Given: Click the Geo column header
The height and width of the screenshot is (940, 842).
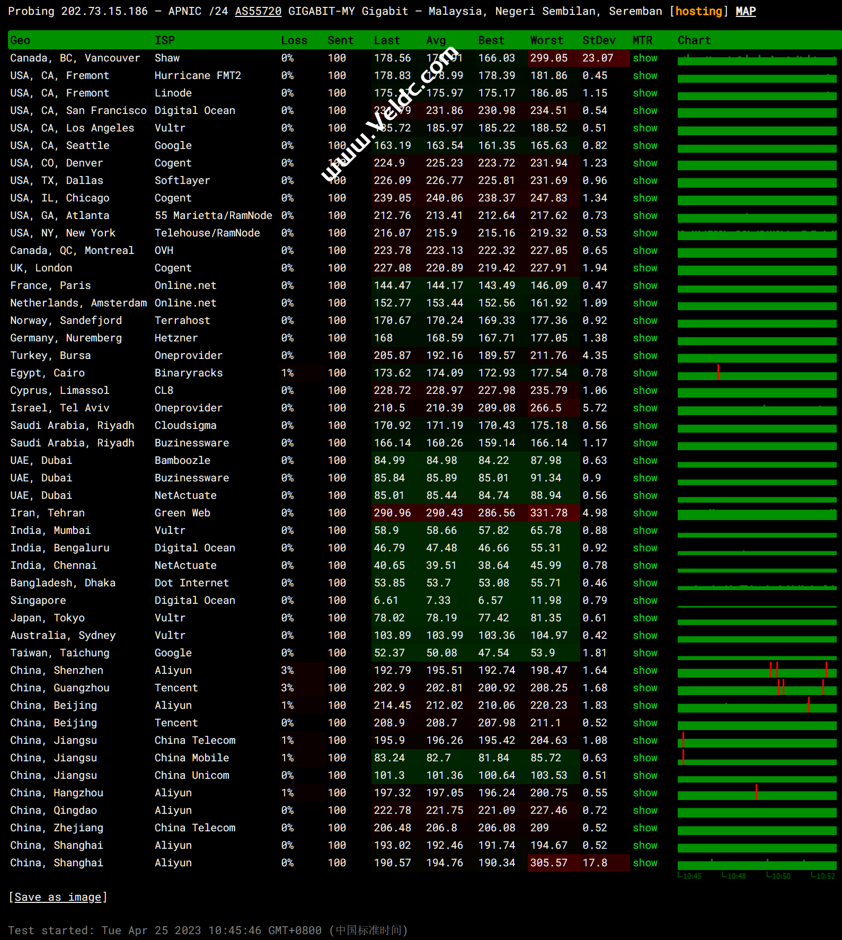Looking at the screenshot, I should [x=20, y=40].
